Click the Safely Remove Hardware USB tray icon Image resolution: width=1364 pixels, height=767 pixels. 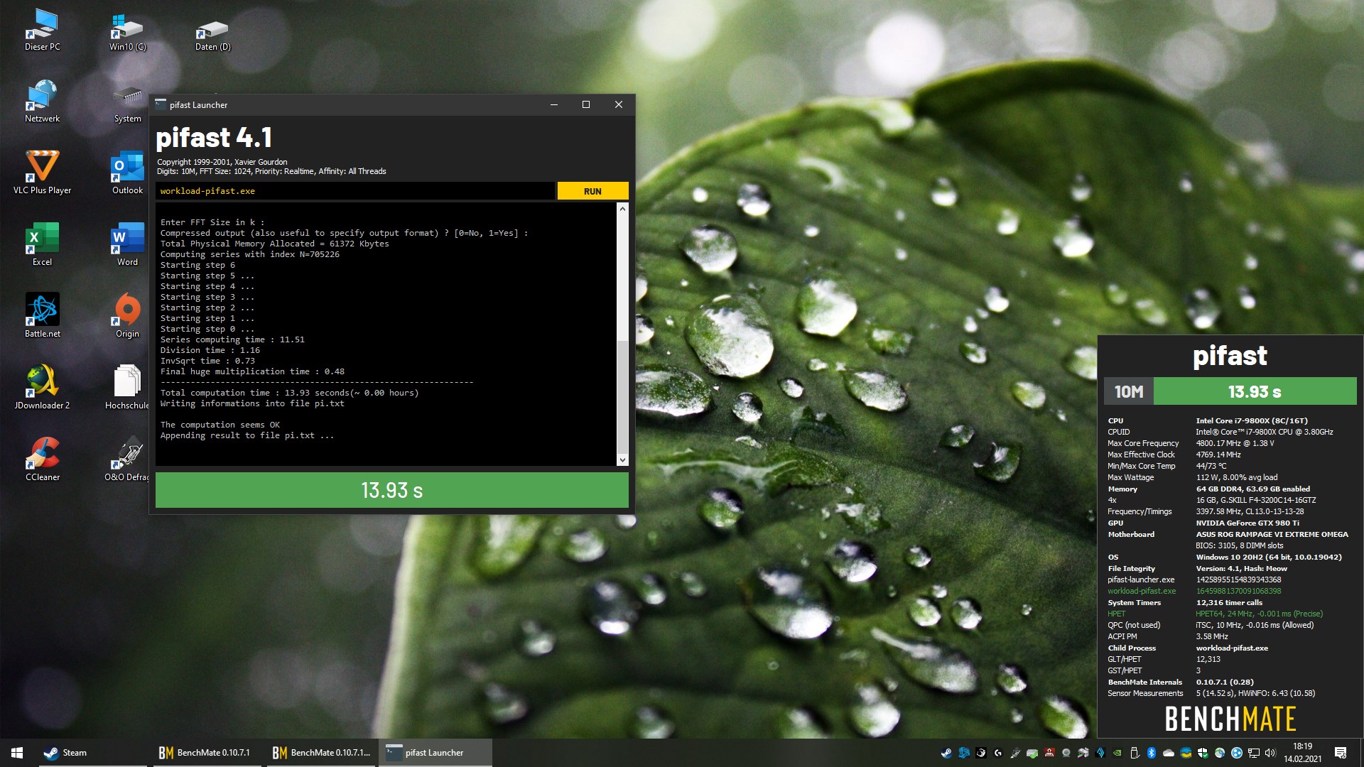click(1135, 753)
